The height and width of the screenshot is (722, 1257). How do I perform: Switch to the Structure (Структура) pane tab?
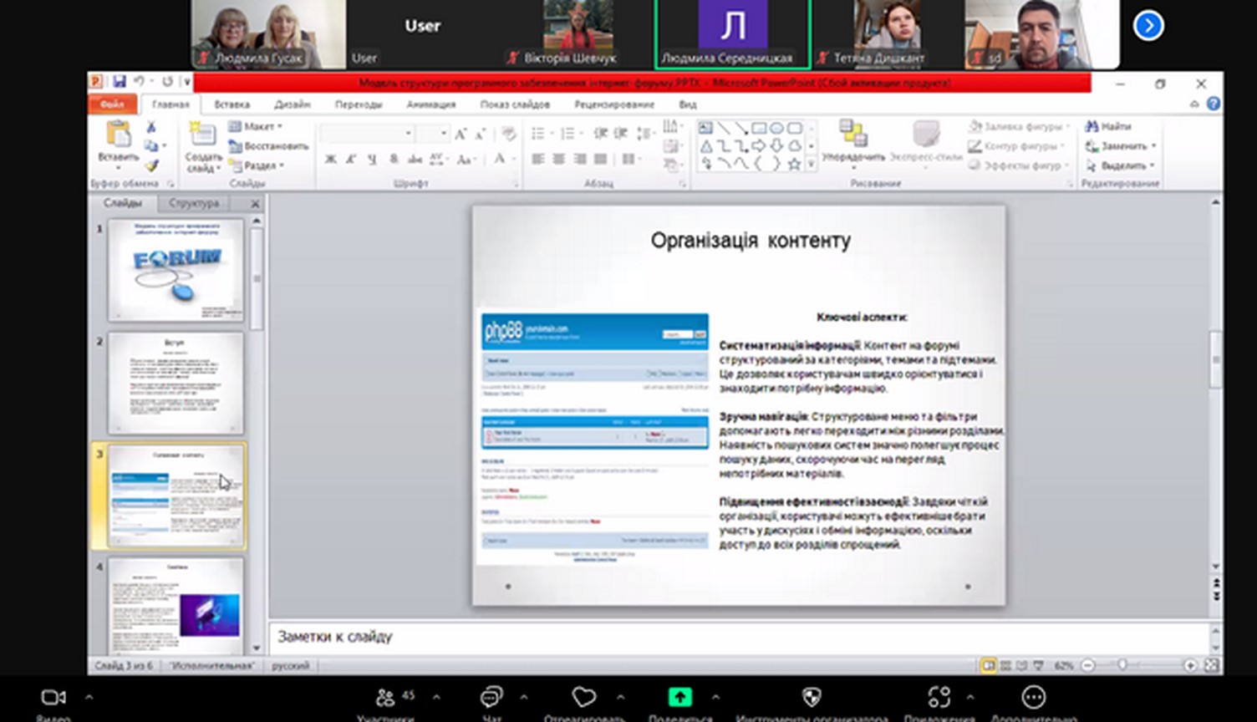[194, 203]
